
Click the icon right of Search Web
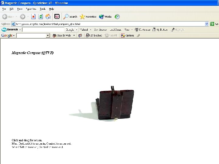click(x=80, y=36)
